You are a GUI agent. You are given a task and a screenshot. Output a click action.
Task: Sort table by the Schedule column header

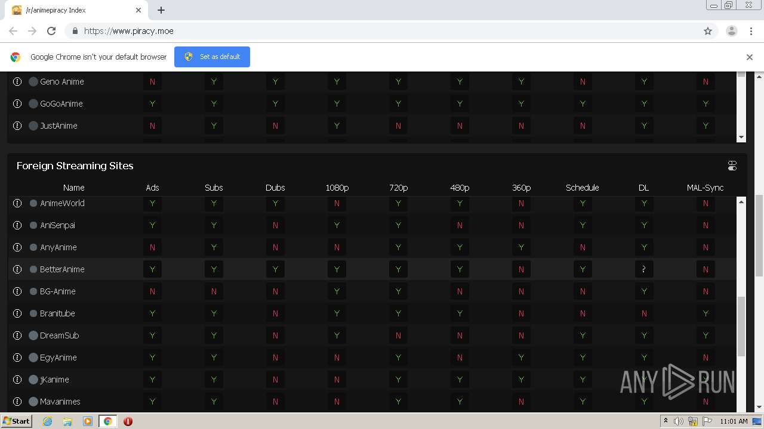tap(583, 188)
